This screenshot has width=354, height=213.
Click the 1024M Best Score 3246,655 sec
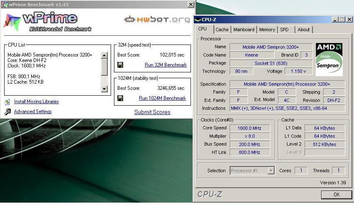click(x=171, y=88)
